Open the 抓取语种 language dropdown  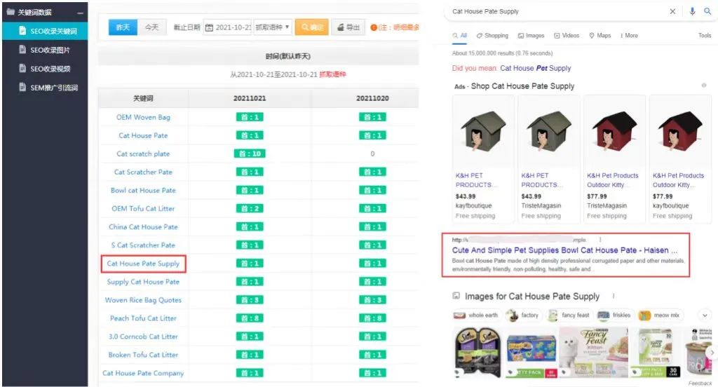click(x=273, y=27)
